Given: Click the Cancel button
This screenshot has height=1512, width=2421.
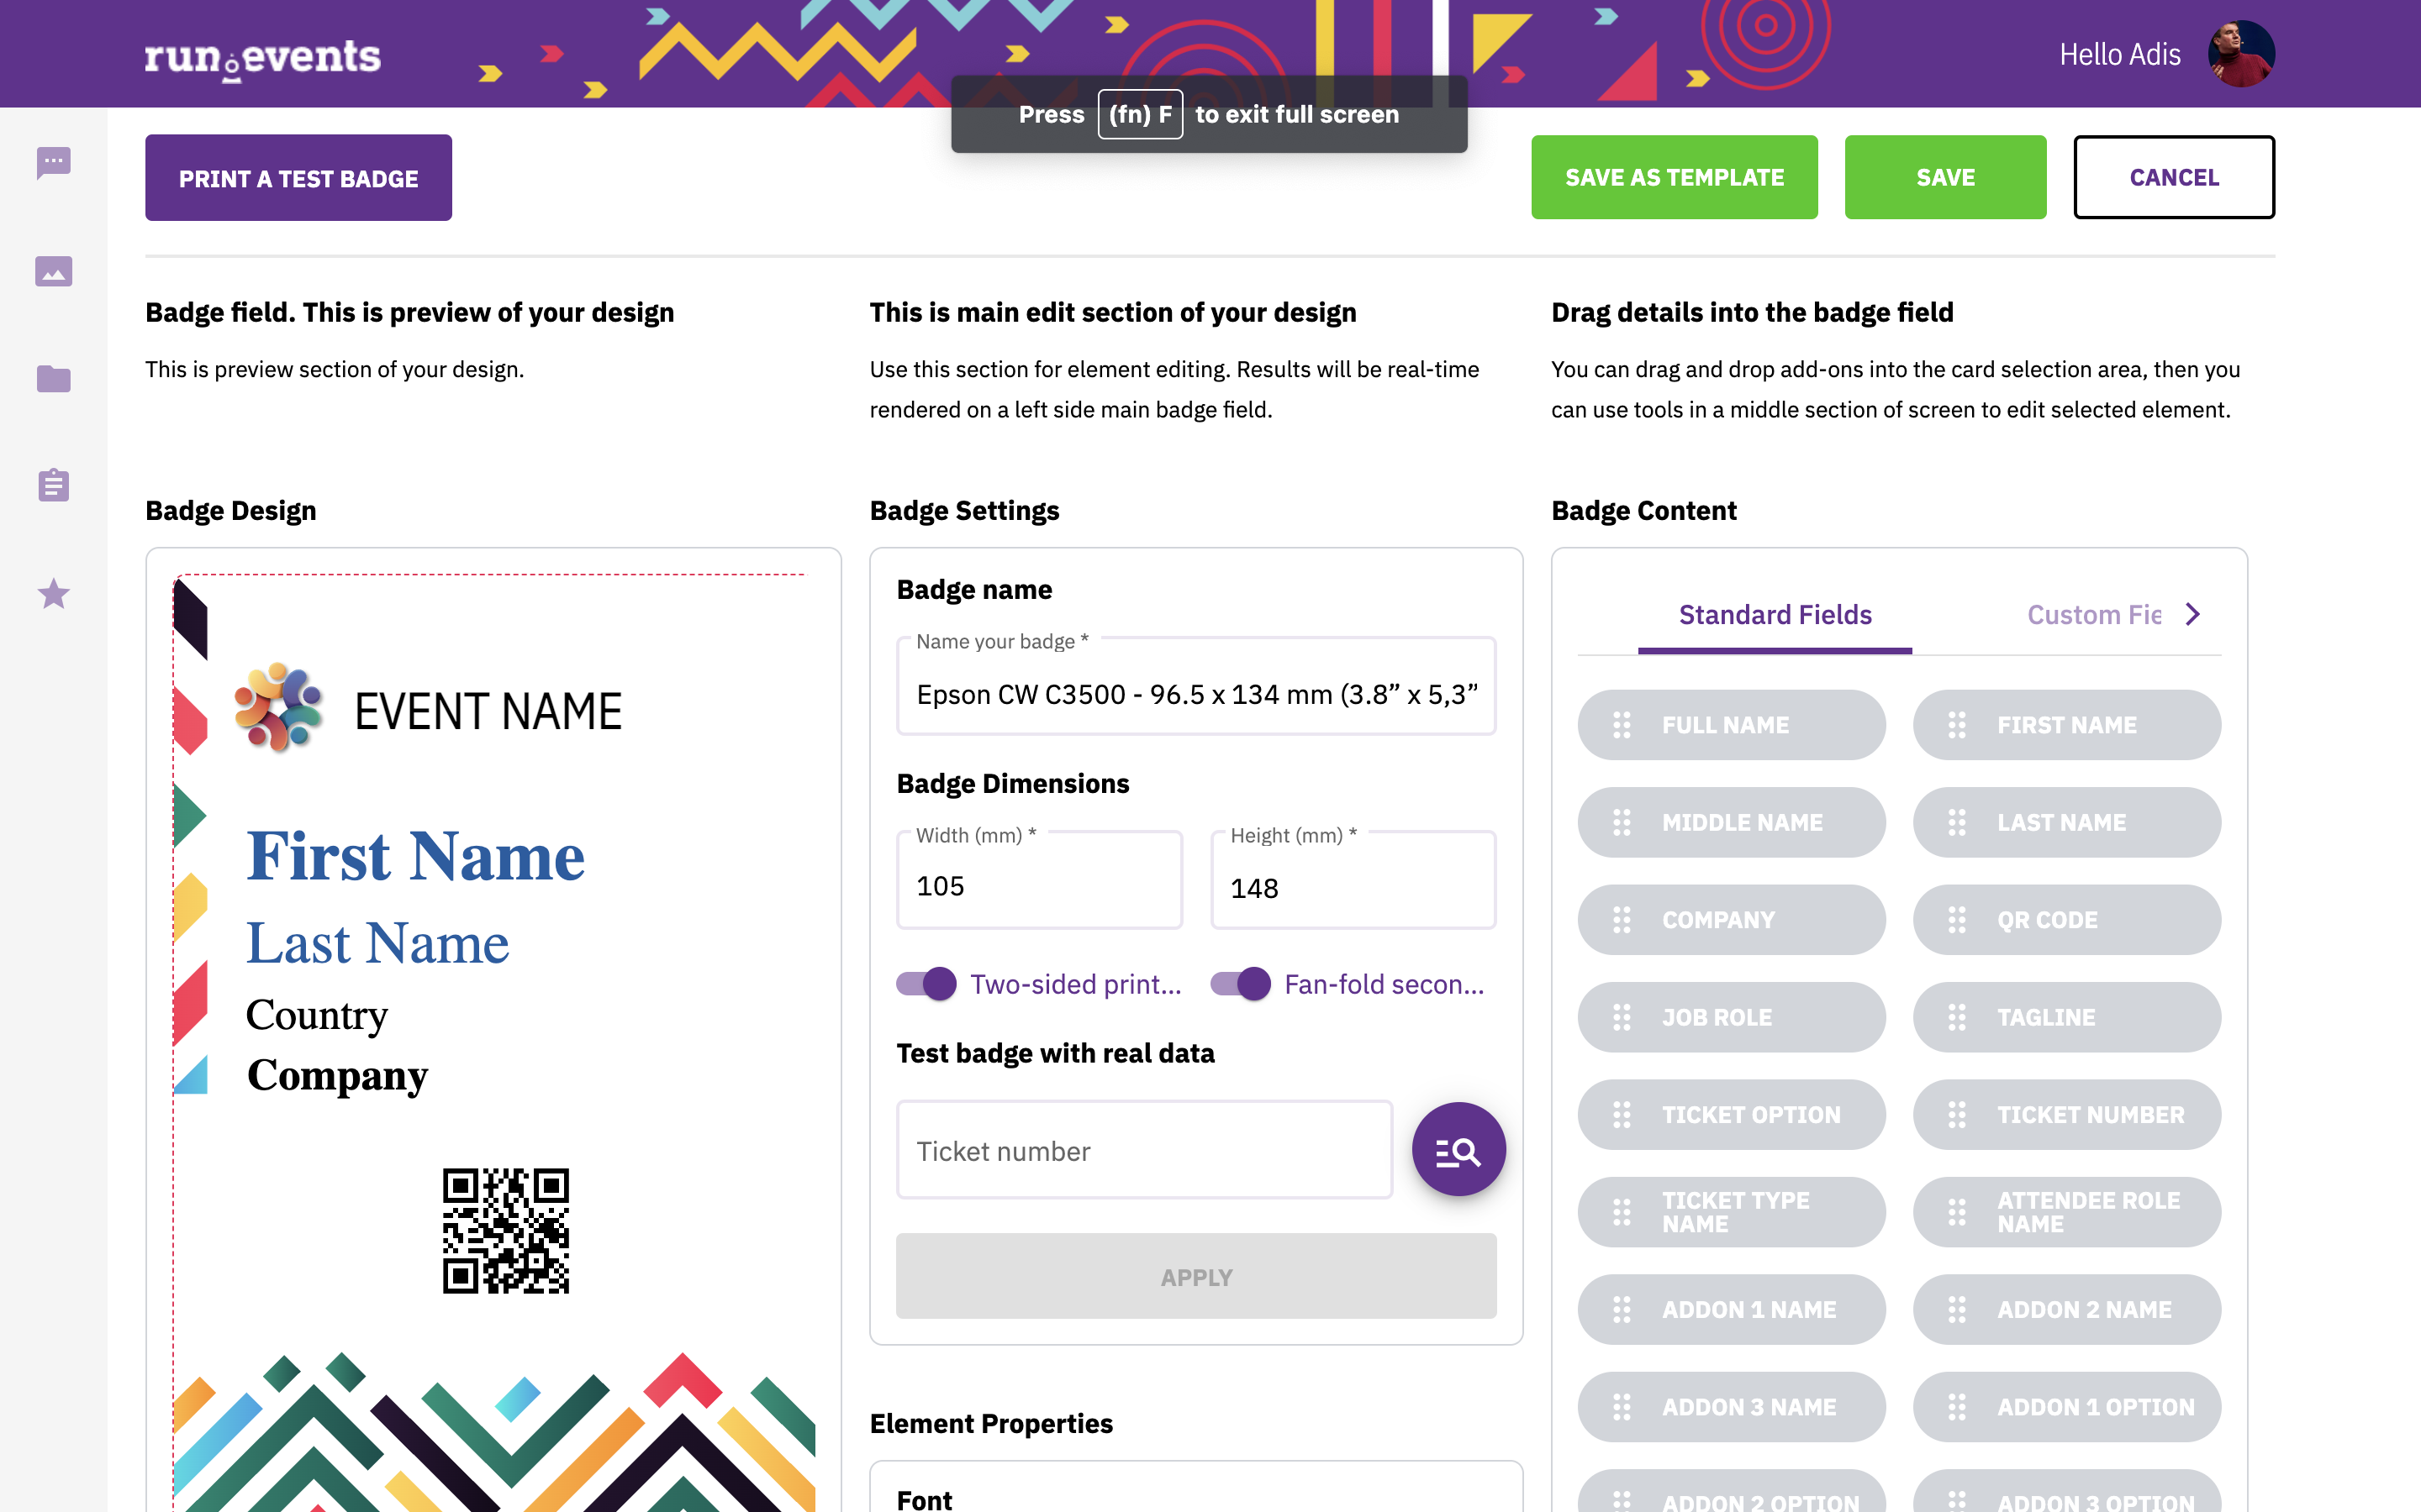Looking at the screenshot, I should (x=2174, y=177).
